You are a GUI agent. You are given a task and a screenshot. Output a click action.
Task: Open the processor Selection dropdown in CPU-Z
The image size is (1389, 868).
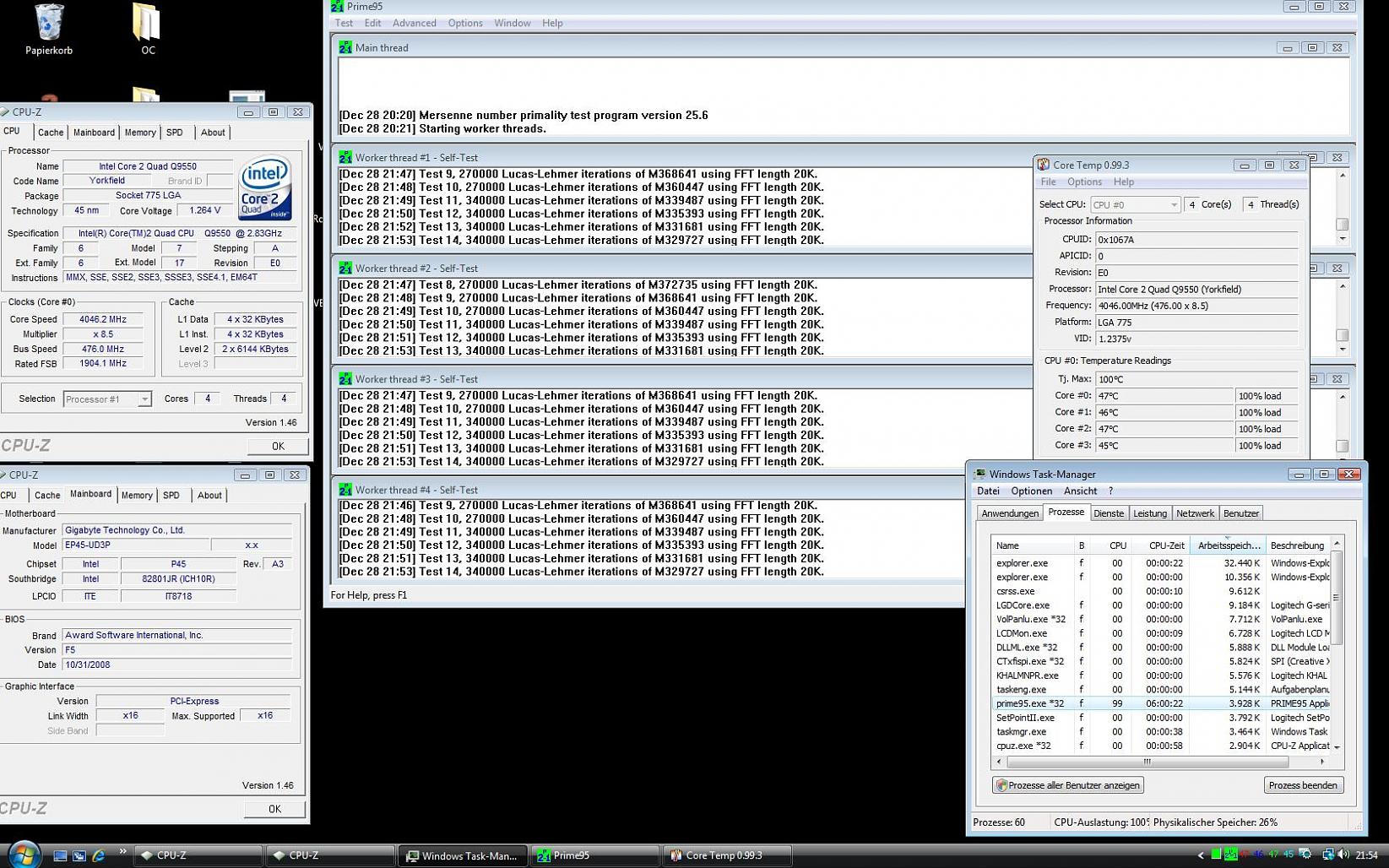tap(107, 399)
